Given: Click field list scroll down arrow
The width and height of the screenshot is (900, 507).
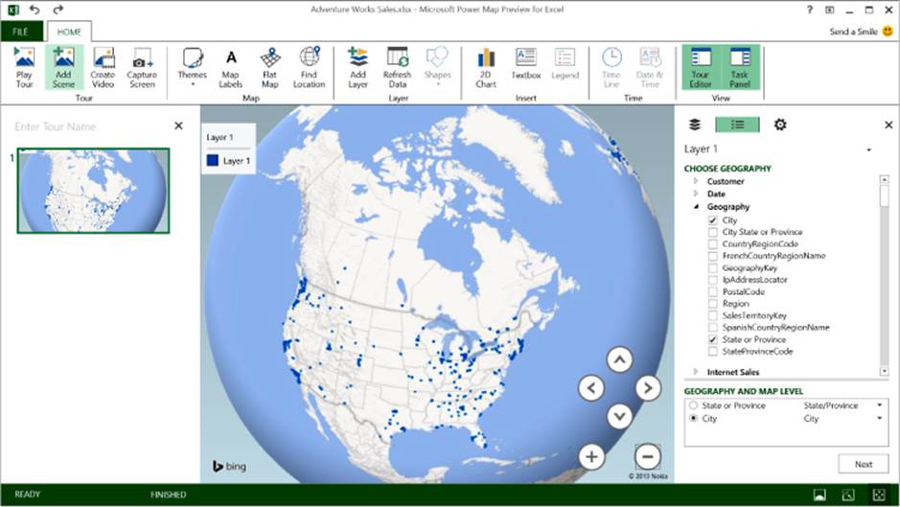Looking at the screenshot, I should pyautogui.click(x=884, y=372).
